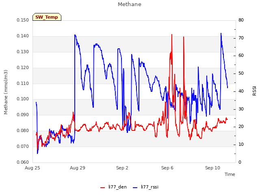Click the 30 RSSI axis value
The image size is (260, 195).
pyautogui.click(x=241, y=109)
